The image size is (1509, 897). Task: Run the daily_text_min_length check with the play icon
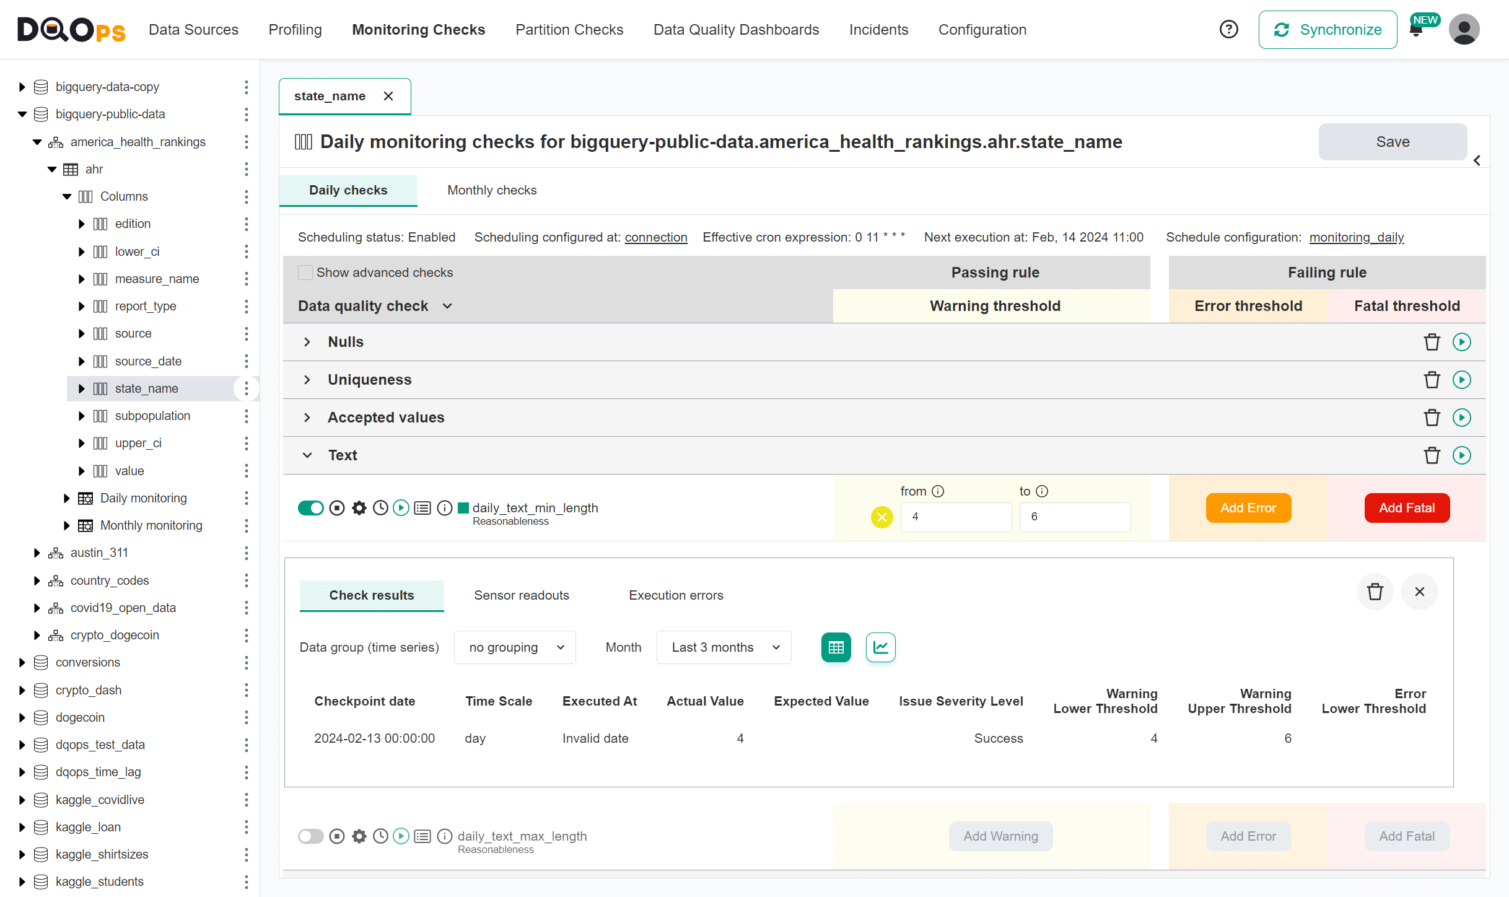[401, 508]
